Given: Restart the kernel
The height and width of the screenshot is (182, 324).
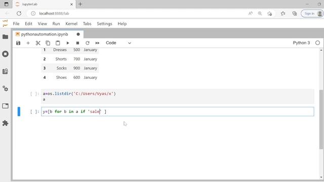Looking at the screenshot, I should [x=88, y=43].
